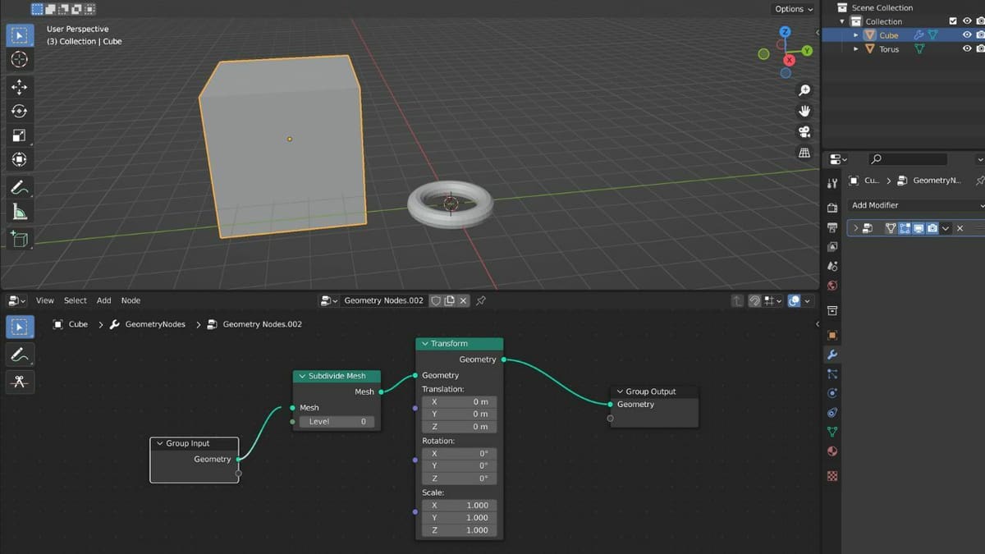Open node editor type dropdown
The width and height of the screenshot is (985, 554).
pyautogui.click(x=16, y=301)
